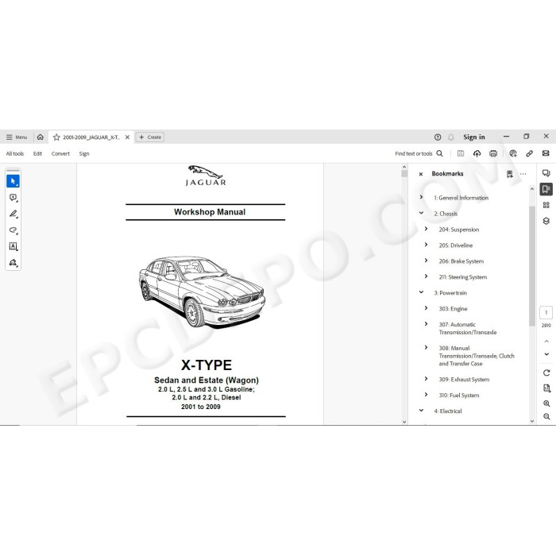Open the Comments panel icon
The image size is (556, 556).
[x=546, y=173]
